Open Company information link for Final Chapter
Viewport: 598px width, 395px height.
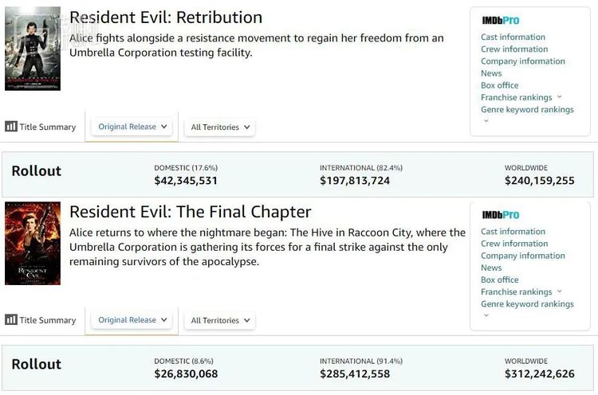[x=522, y=256]
